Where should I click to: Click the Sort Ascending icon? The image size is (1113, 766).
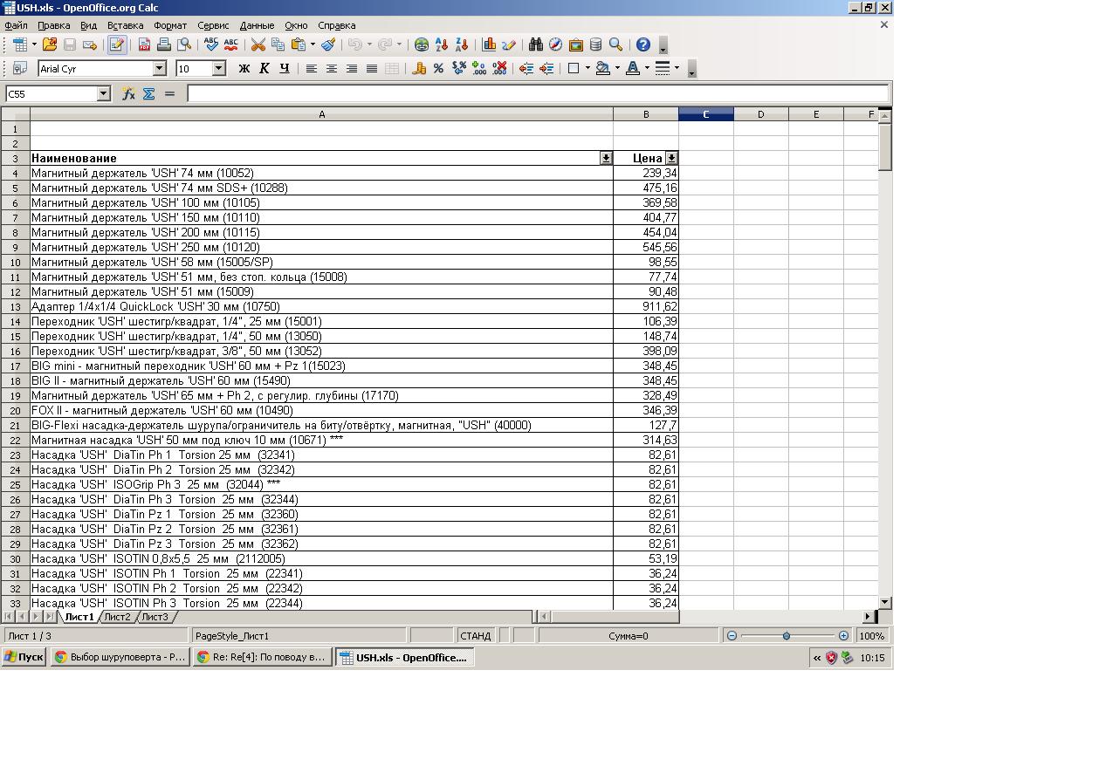pos(442,44)
